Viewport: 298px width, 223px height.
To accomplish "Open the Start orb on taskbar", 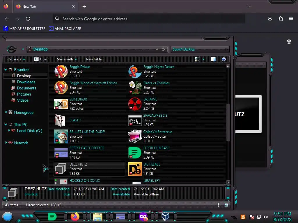I will (x=7, y=217).
